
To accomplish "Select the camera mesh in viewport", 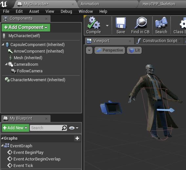I will point(111,108).
